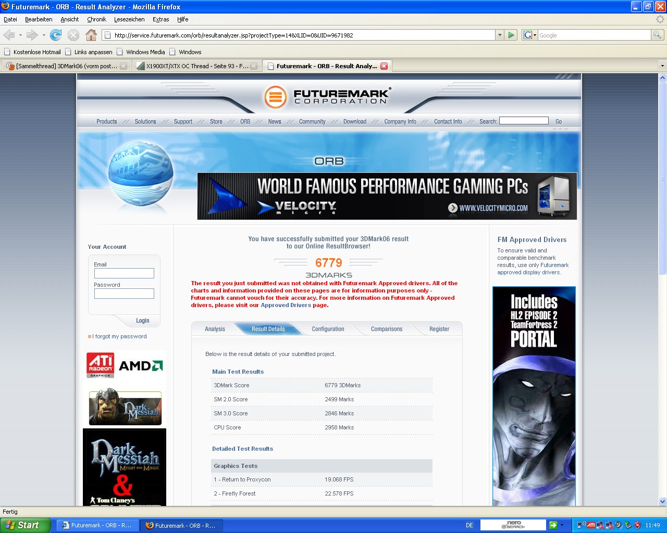The height and width of the screenshot is (533, 667).
Task: Click the scrollbar down arrow
Action: tap(662, 502)
